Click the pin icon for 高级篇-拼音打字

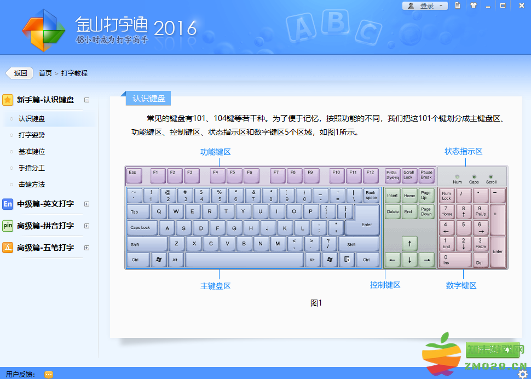coord(8,226)
